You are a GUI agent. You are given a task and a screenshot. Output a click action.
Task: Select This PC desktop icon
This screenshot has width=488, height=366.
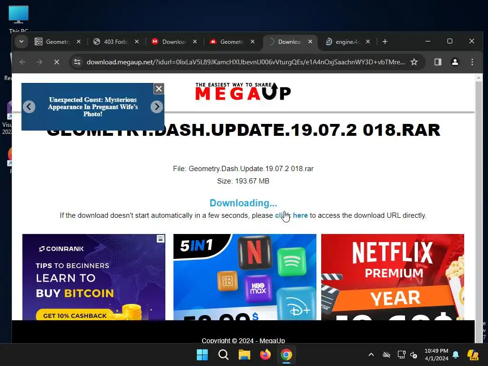point(19,19)
